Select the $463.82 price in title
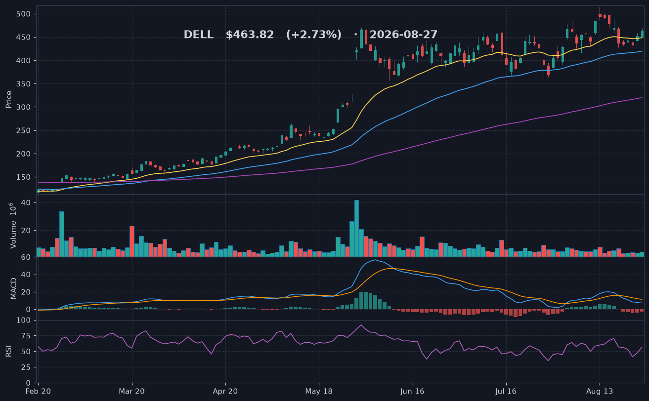This screenshot has height=401, width=649. (250, 35)
